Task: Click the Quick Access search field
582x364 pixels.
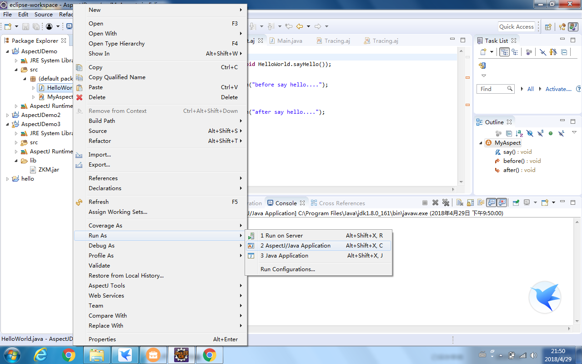Action: point(517,26)
